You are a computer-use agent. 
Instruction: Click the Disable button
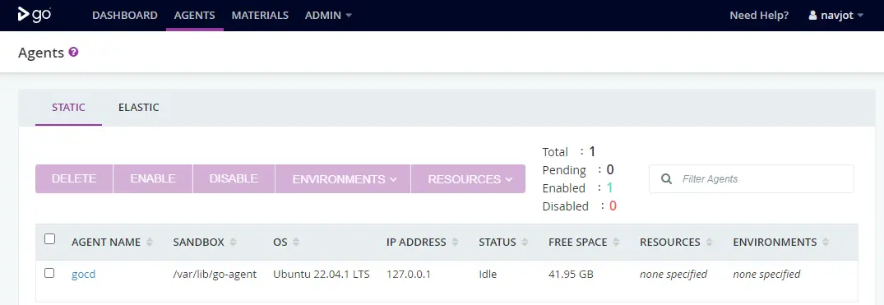[234, 178]
